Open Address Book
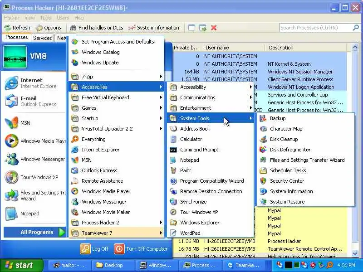This screenshot has width=363, height=272. pyautogui.click(x=210, y=129)
